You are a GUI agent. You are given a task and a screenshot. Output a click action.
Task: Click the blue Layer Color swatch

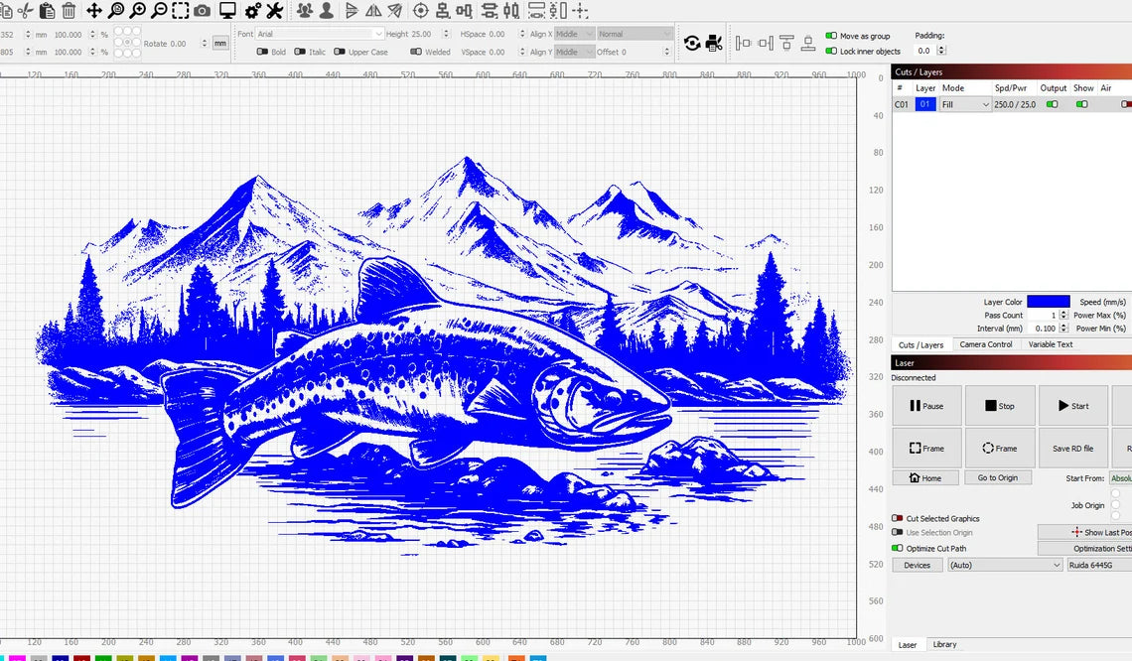click(x=1048, y=302)
